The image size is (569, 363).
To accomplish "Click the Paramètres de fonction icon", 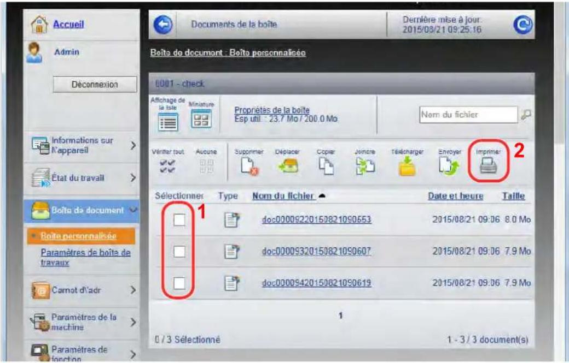I will point(40,353).
